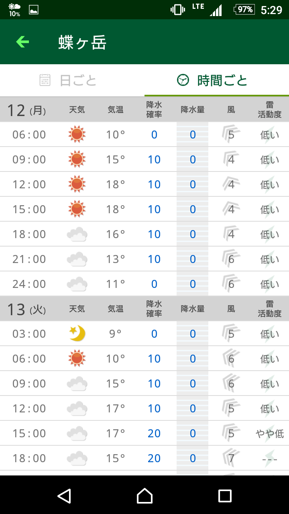Viewport: 289px width, 514px height.
Task: Open the recent apps square button
Action: pyautogui.click(x=225, y=496)
